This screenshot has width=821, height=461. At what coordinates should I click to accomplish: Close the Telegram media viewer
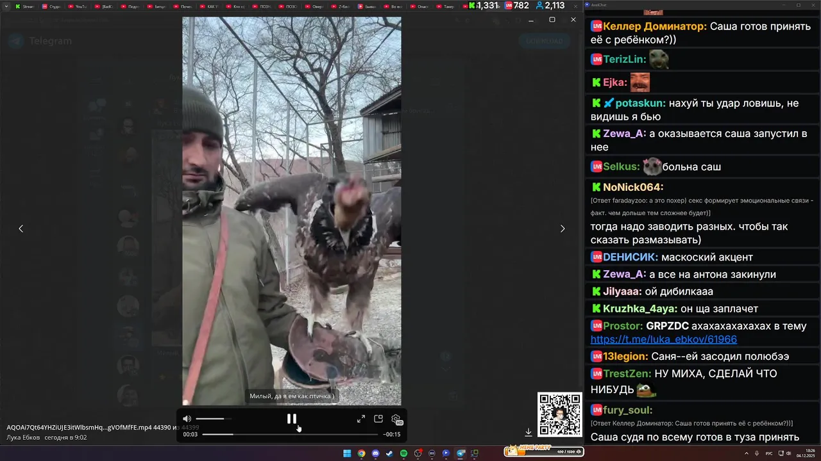pos(573,20)
